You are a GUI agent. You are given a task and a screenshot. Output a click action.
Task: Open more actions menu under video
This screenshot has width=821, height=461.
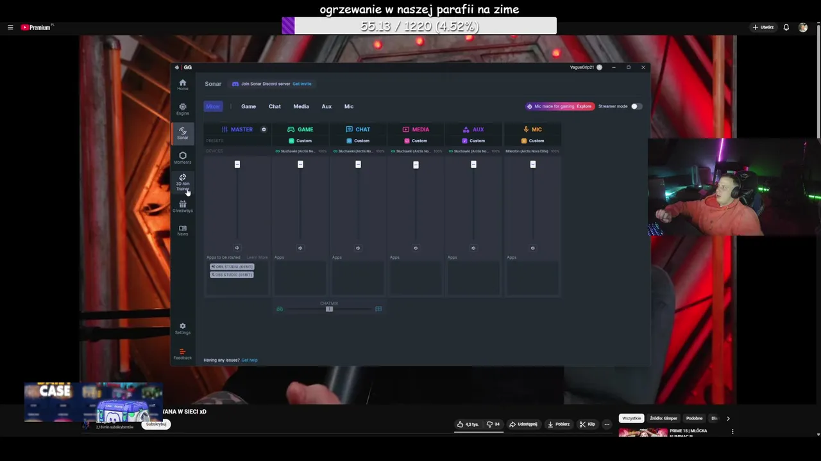tap(607, 424)
